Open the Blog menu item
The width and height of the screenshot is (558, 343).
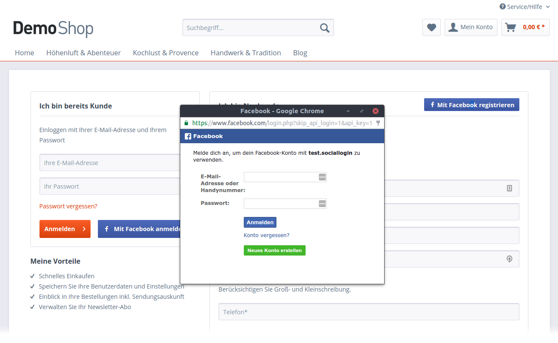[300, 53]
